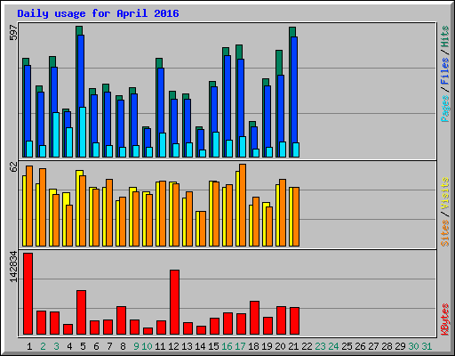The height and width of the screenshot is (356, 455).
Task: Click the 597 hits axis value
Action: [13, 32]
